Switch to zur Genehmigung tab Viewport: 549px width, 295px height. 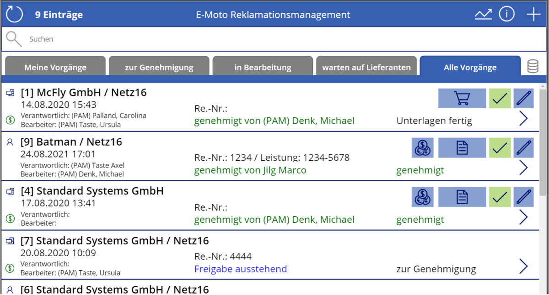click(159, 66)
